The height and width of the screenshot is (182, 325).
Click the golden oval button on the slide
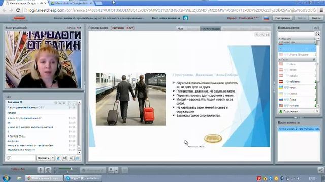[213, 139]
